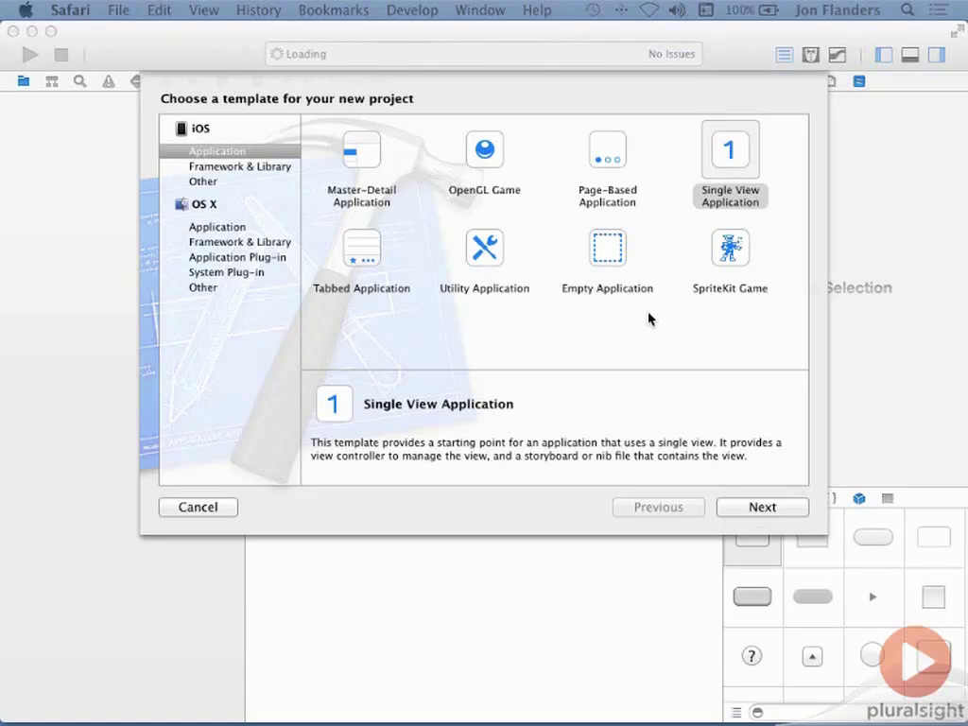
Task: Select the Single View Application template
Action: point(731,164)
